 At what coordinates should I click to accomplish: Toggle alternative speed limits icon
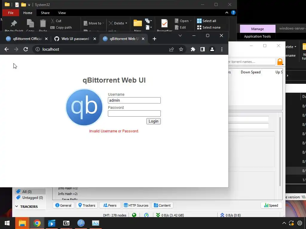pos(146,215)
